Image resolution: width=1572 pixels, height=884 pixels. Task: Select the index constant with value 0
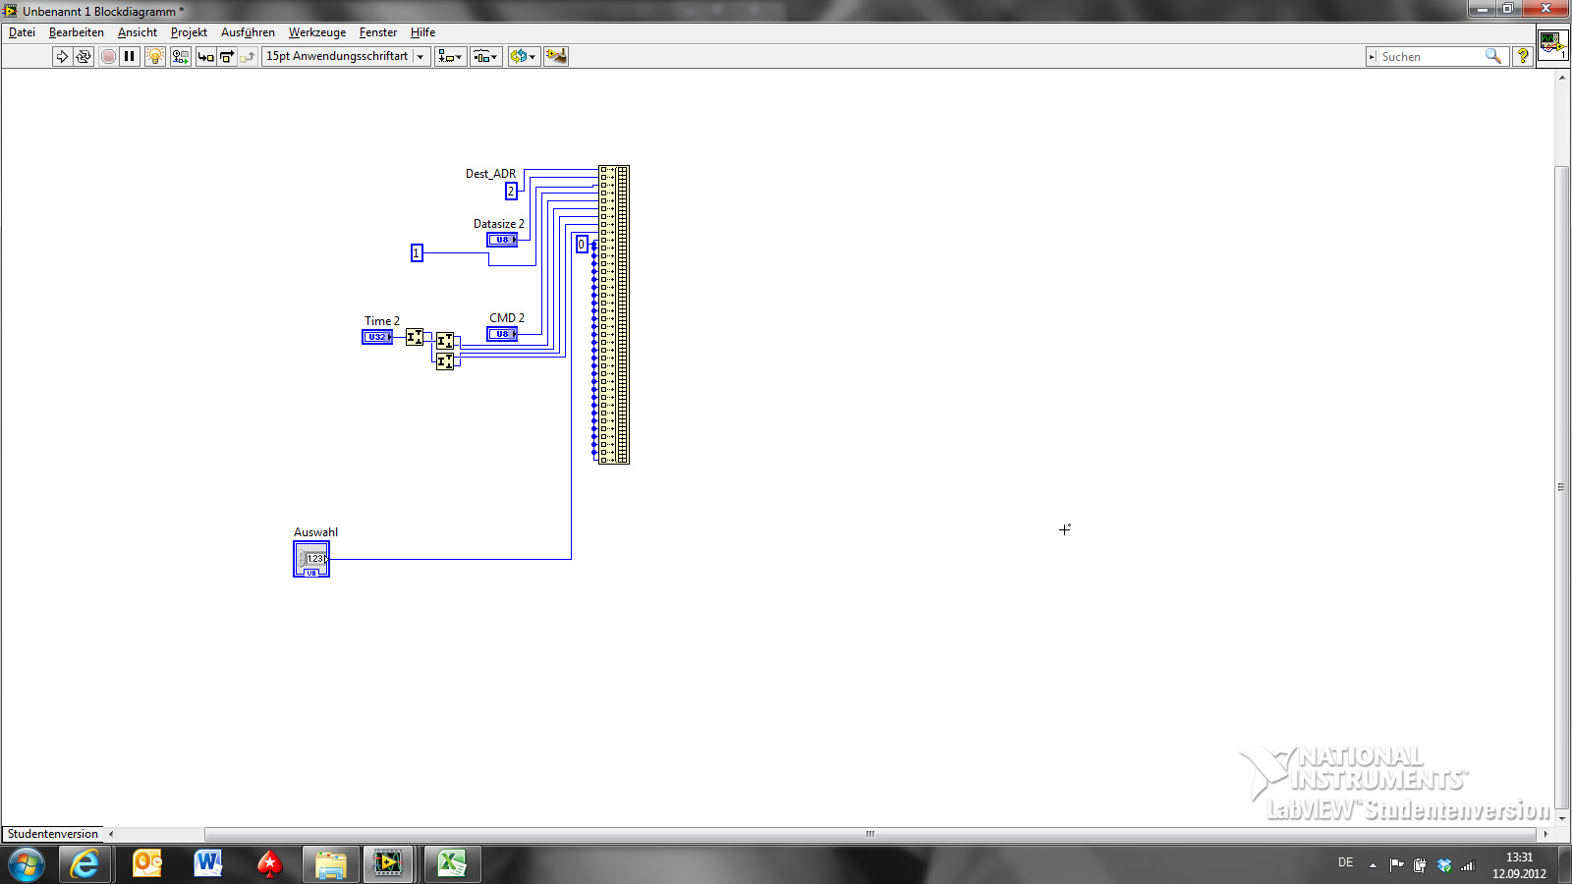(x=582, y=245)
